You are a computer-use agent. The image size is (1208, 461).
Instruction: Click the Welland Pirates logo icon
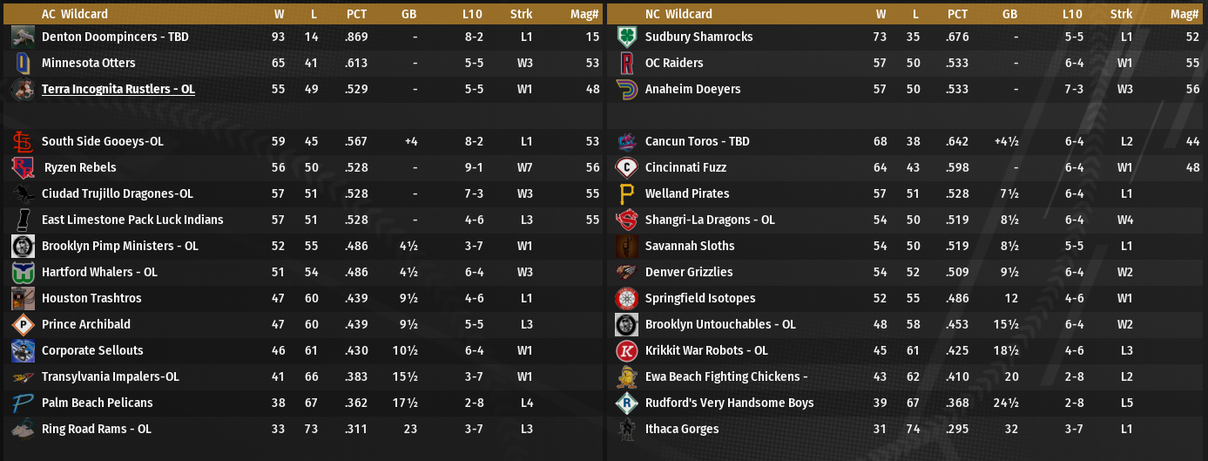point(626,193)
